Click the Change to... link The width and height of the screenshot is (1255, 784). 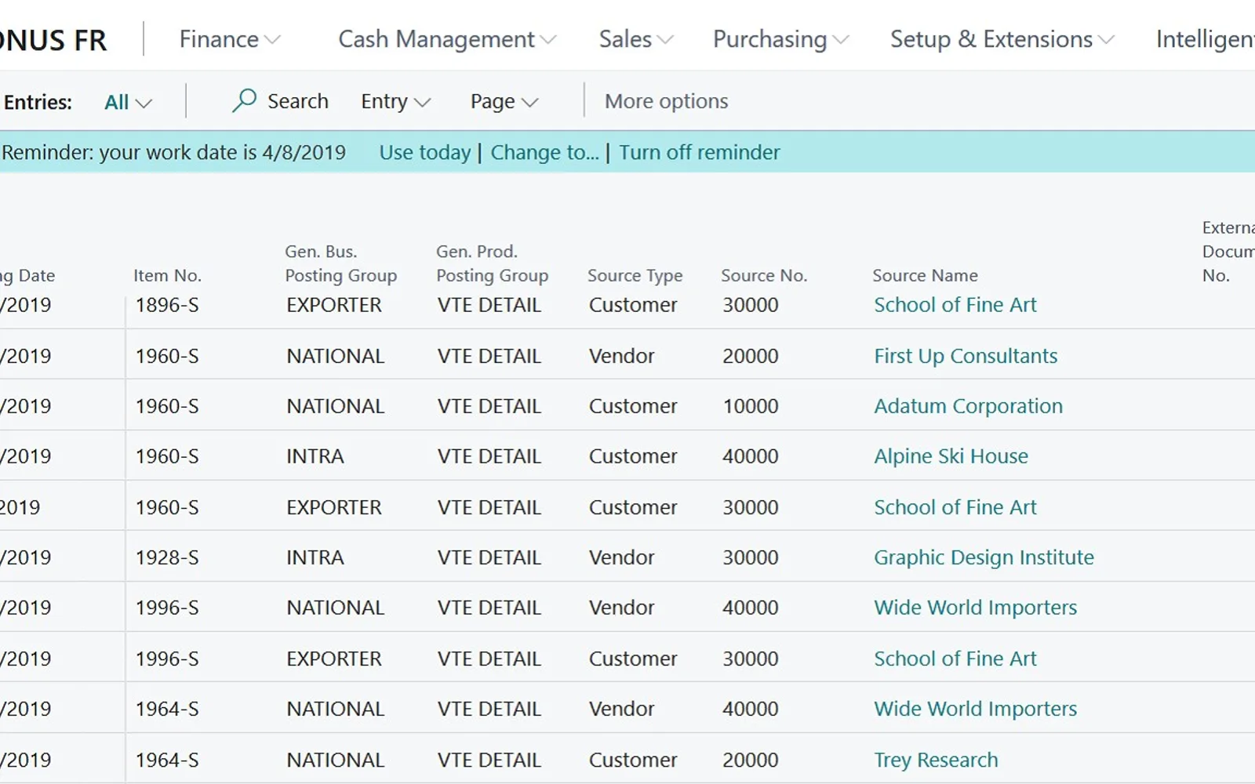coord(544,152)
